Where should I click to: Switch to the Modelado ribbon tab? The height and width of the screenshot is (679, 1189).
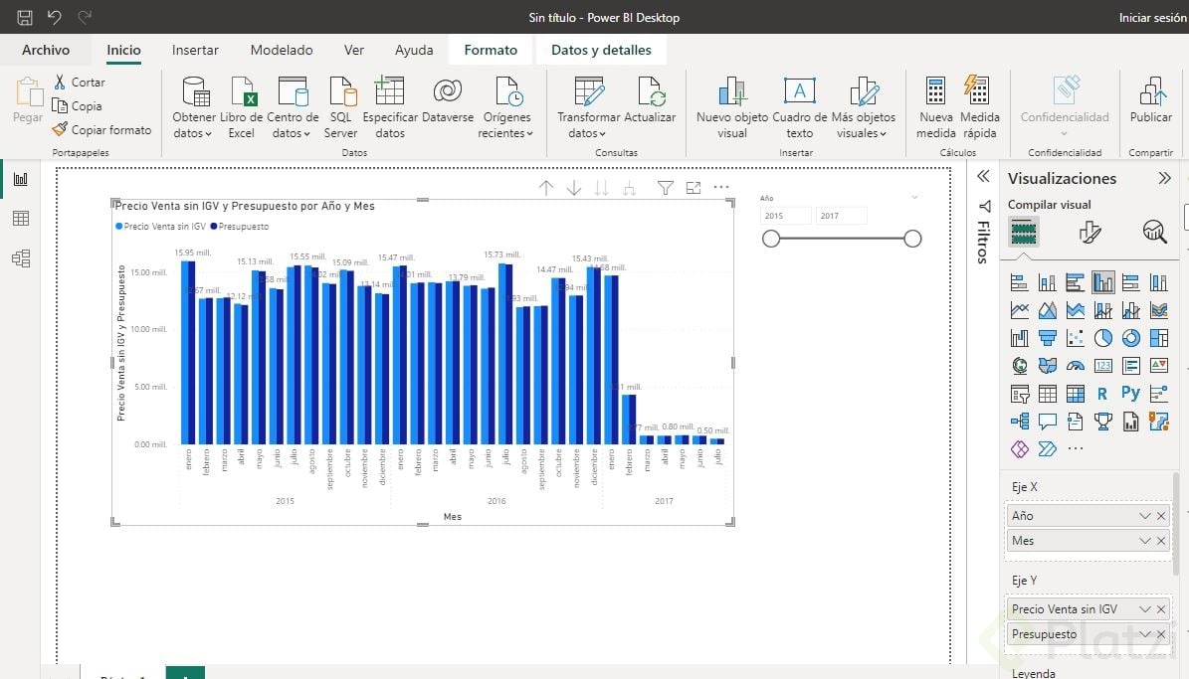[x=282, y=50]
